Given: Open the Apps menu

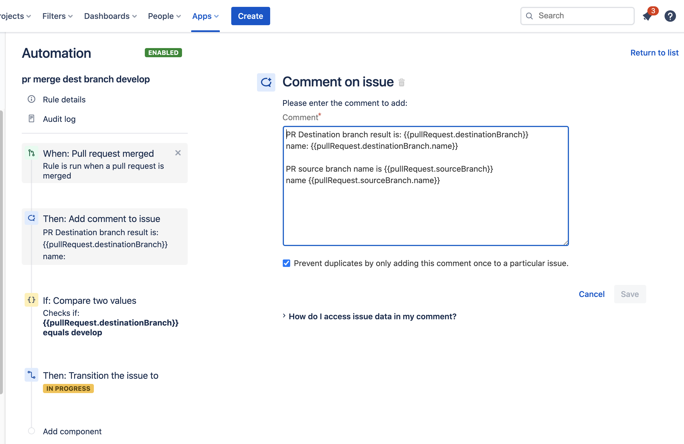Looking at the screenshot, I should coord(205,16).
